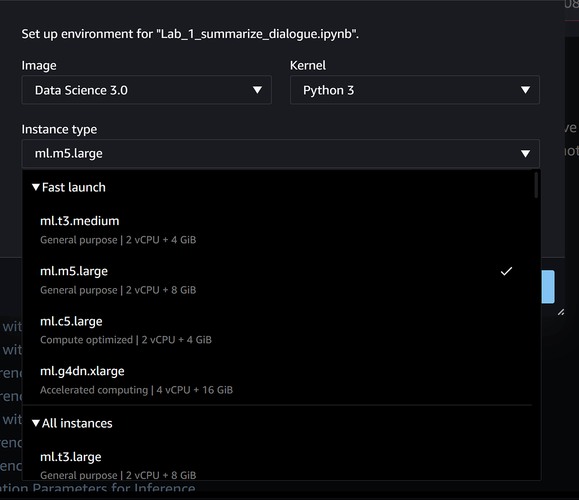Open the Kernel dropdown showing Python 3
The width and height of the screenshot is (579, 500).
[414, 90]
